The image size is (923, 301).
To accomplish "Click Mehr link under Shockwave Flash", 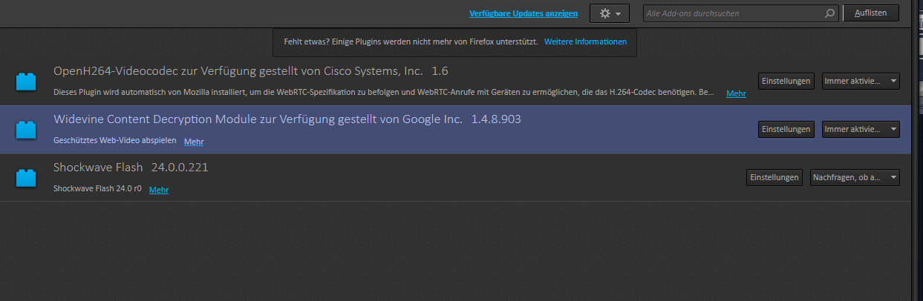I will [159, 190].
